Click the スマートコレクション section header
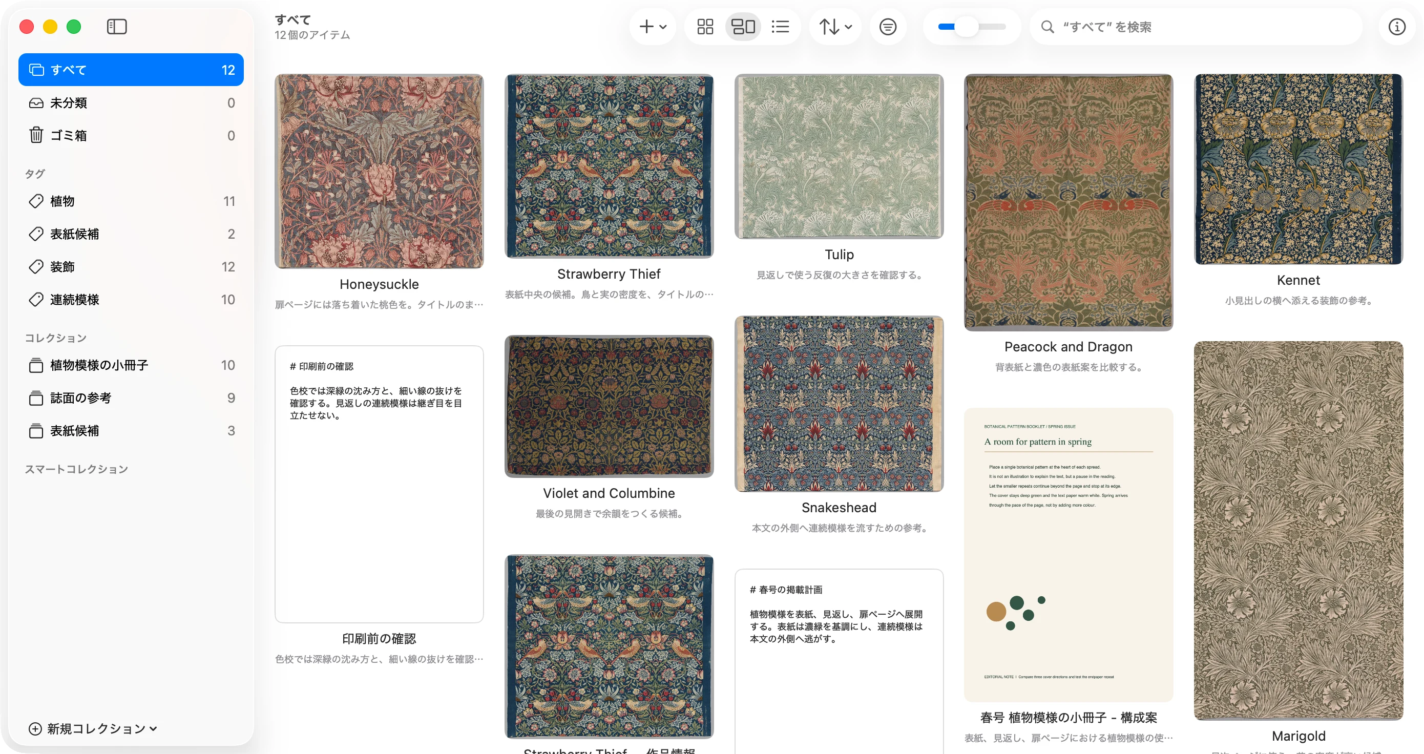This screenshot has height=754, width=1424. [x=76, y=469]
